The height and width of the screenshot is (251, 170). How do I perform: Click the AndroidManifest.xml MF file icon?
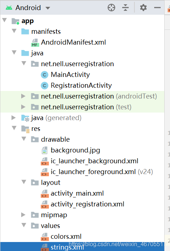[x=35, y=42]
